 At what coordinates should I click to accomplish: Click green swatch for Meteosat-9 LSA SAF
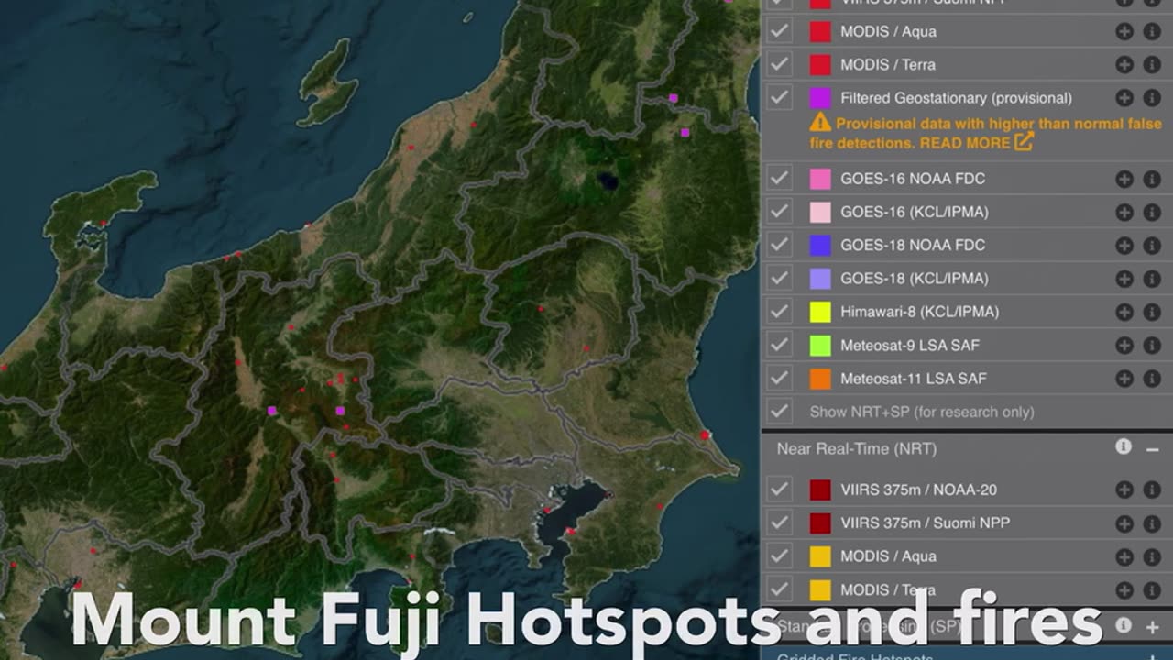click(x=820, y=346)
